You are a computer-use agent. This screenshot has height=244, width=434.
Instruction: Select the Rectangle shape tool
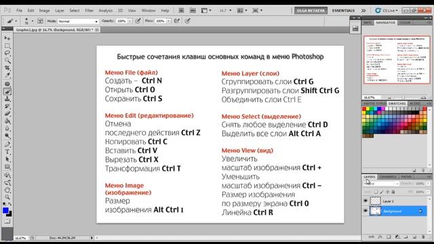click(x=7, y=167)
